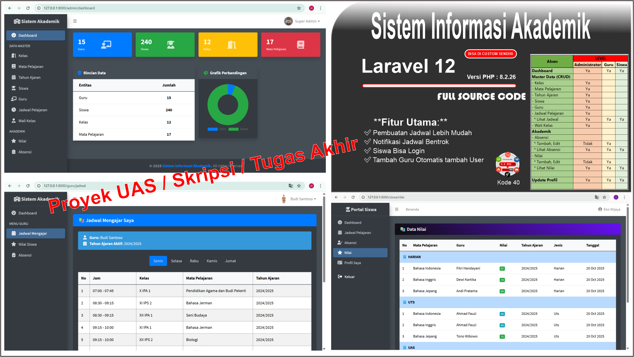Click the Pendidikan Agama dan Budi Pekerti cell
634x357 pixels.
pyautogui.click(x=218, y=291)
